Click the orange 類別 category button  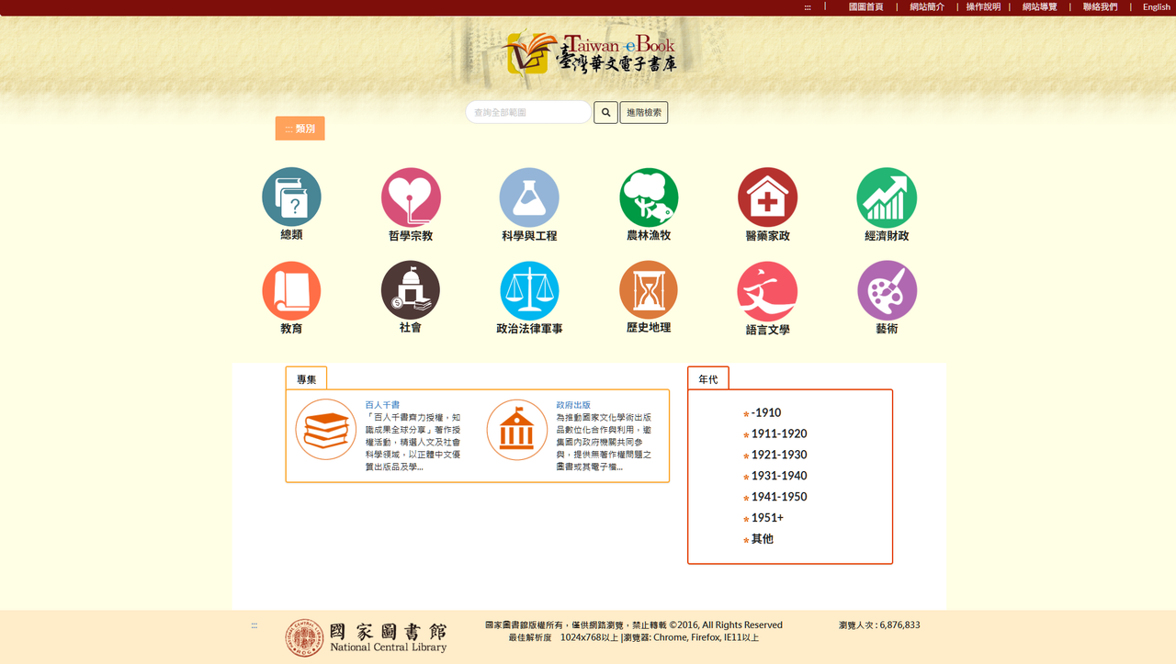[300, 129]
